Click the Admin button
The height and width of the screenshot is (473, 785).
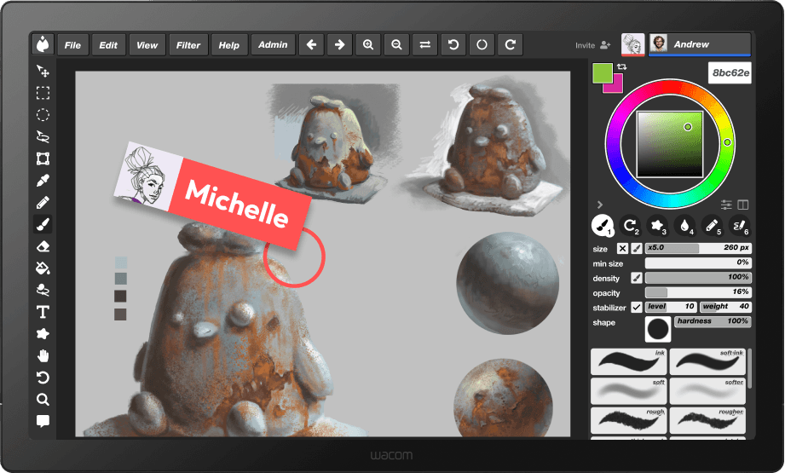pyautogui.click(x=273, y=45)
